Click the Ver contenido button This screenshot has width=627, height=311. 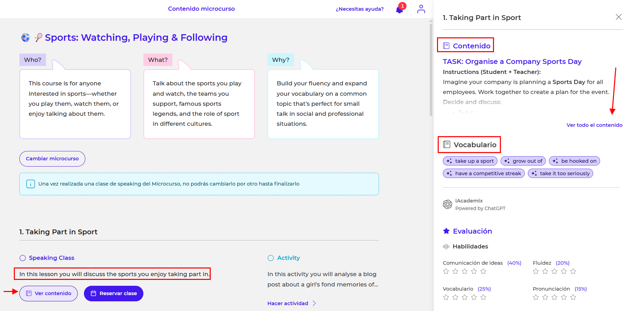(x=48, y=293)
